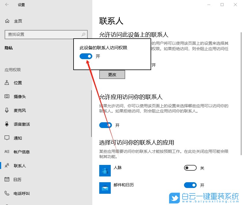Enable contacts access for 人脉 app

pyautogui.click(x=190, y=168)
